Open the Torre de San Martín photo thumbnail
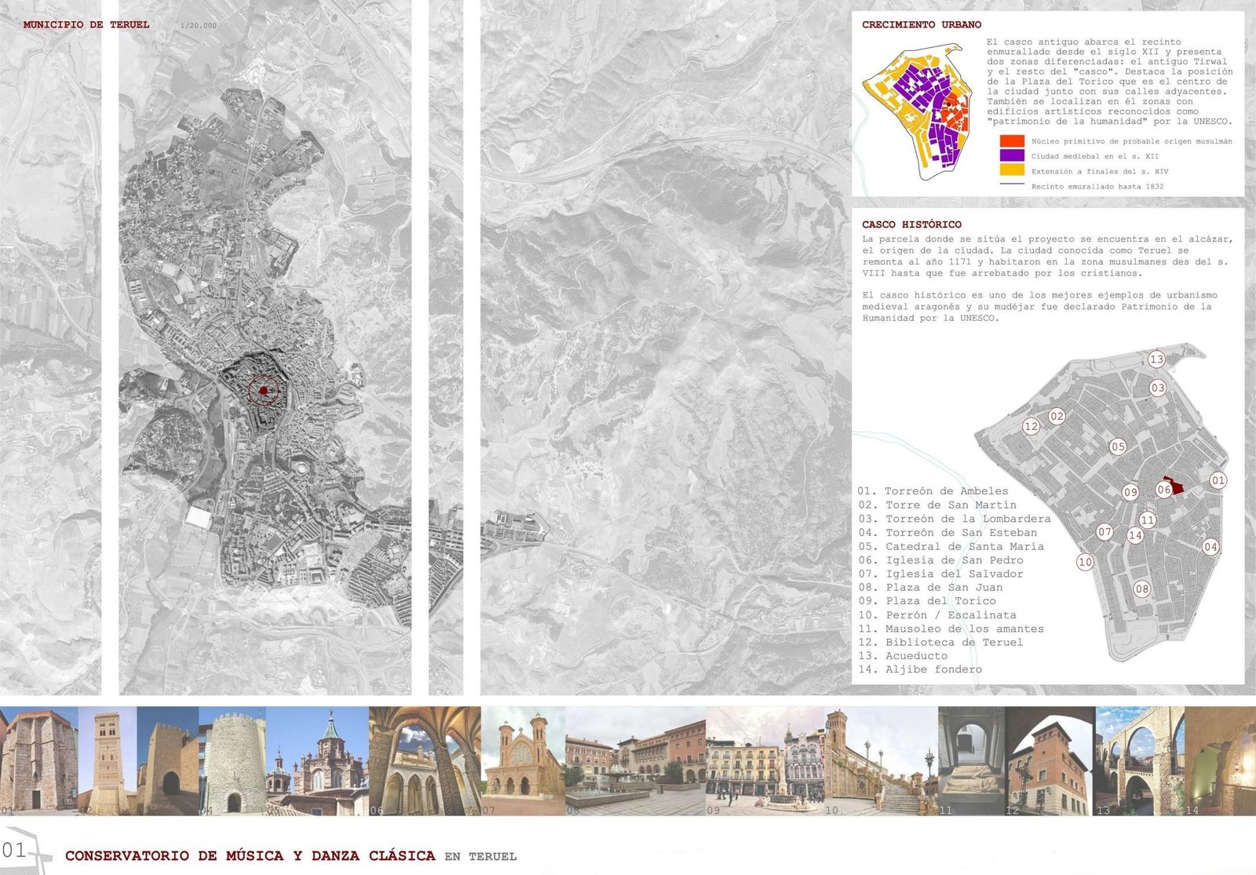Screen dimensions: 1256x875 tap(107, 760)
